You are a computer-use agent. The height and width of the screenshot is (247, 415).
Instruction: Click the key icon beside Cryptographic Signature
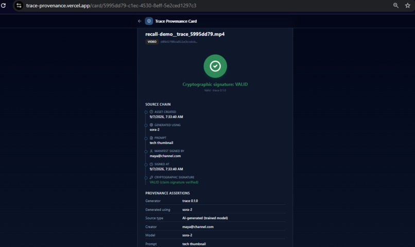[151, 177]
